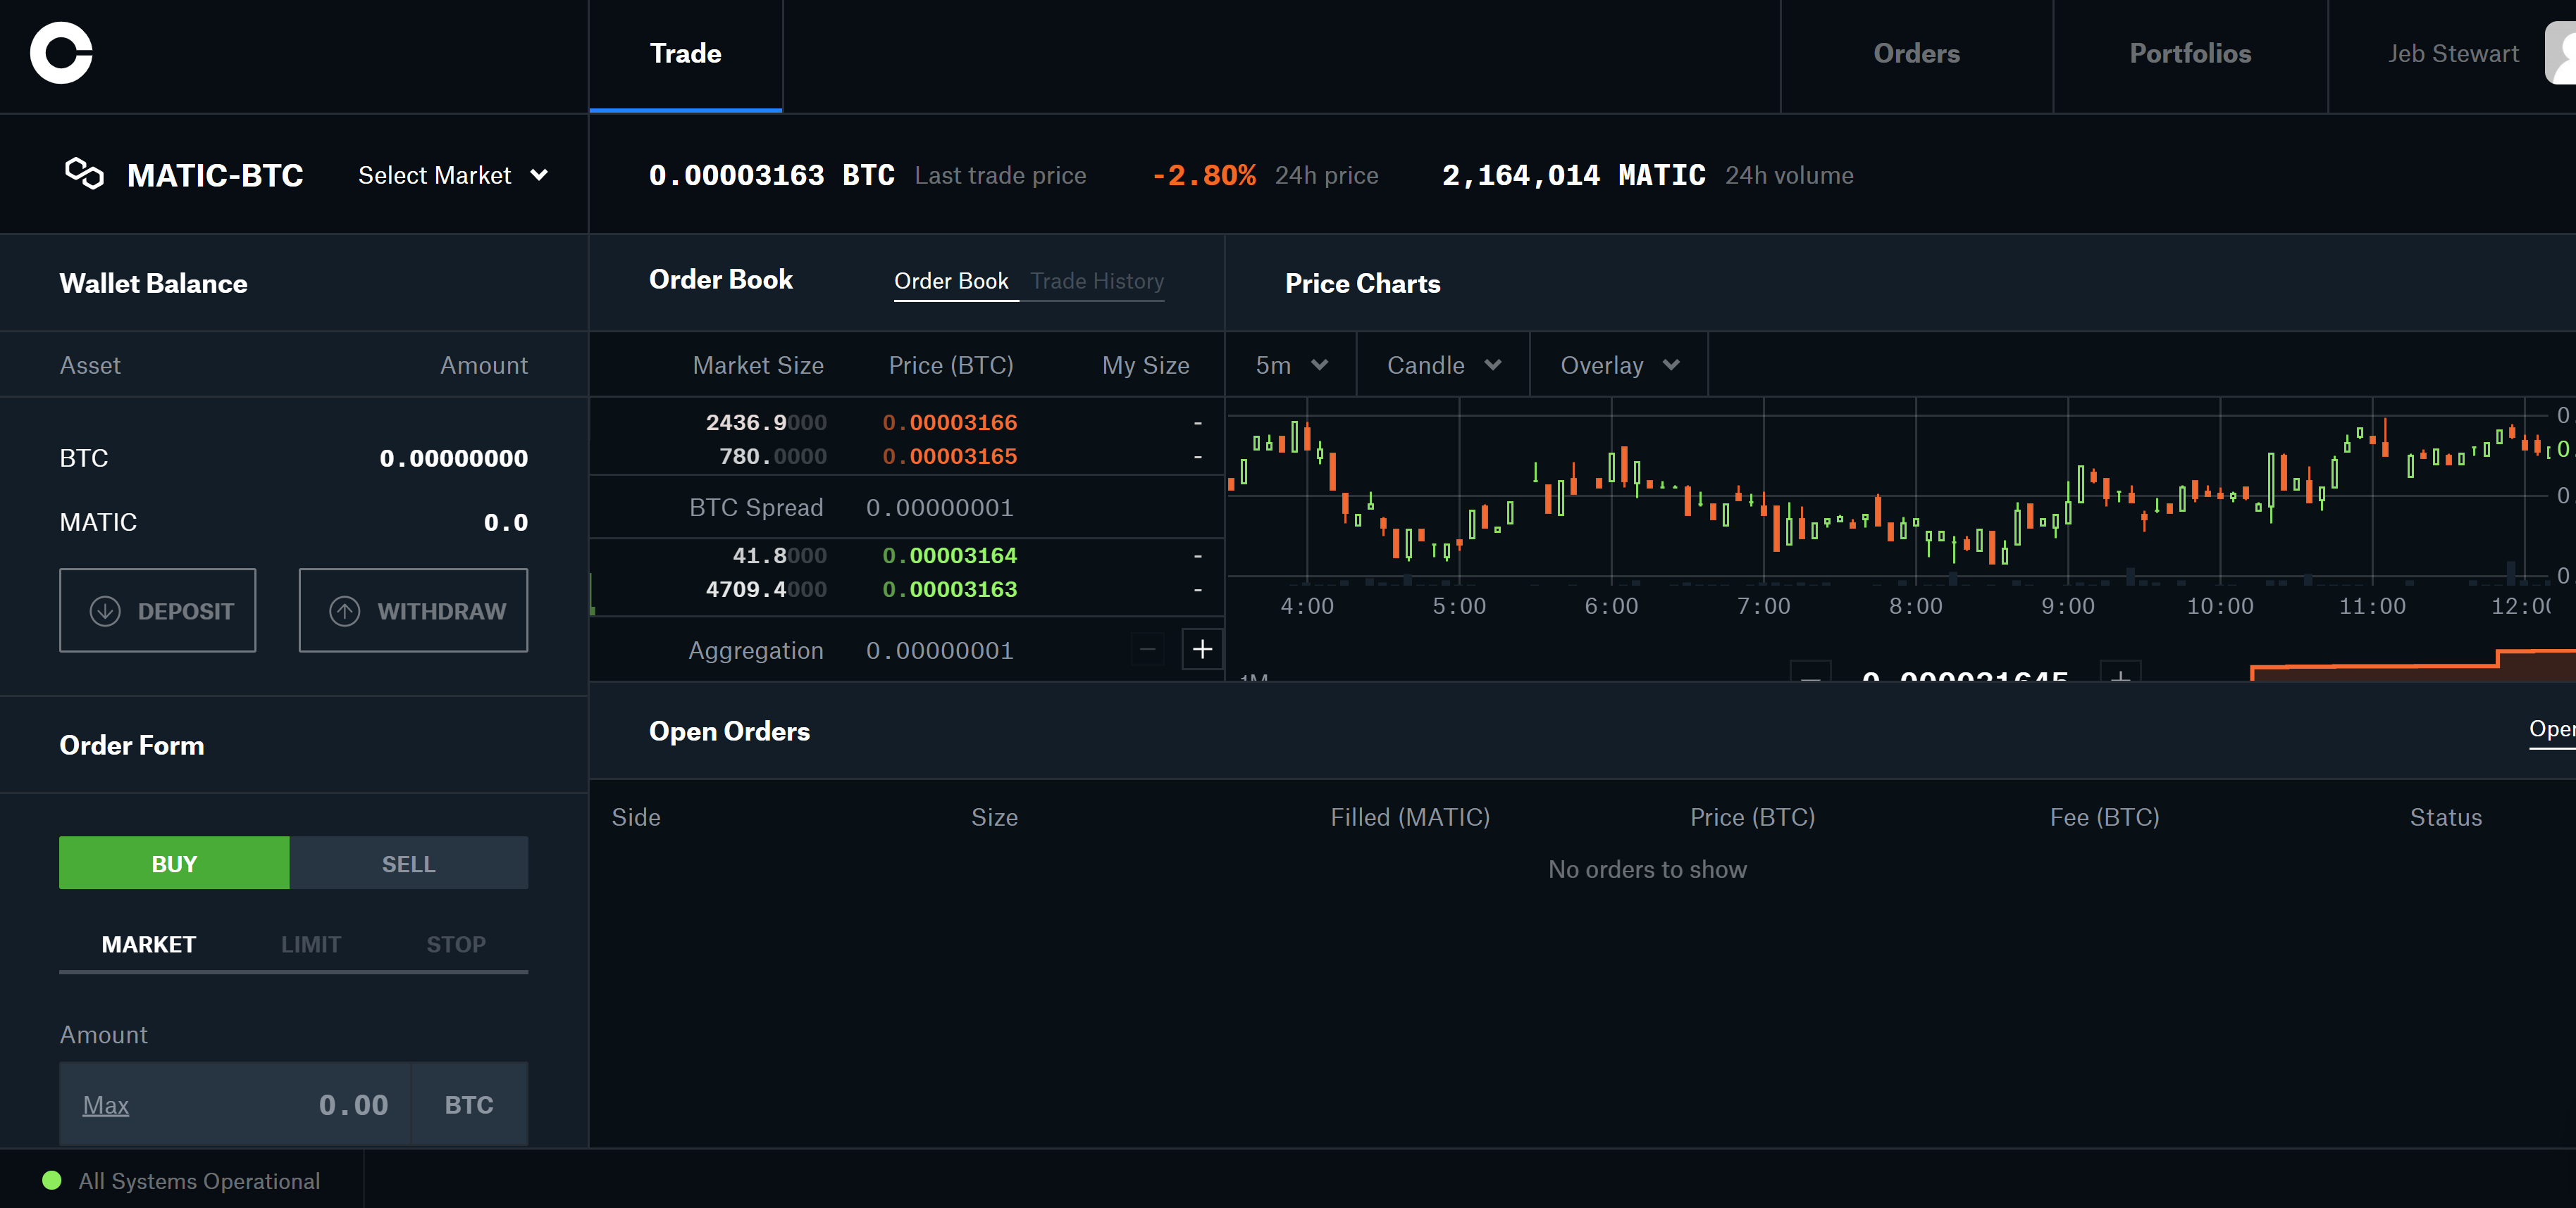Image resolution: width=2576 pixels, height=1208 pixels.
Task: Click the aggregation plus icon in order book
Action: [1201, 648]
